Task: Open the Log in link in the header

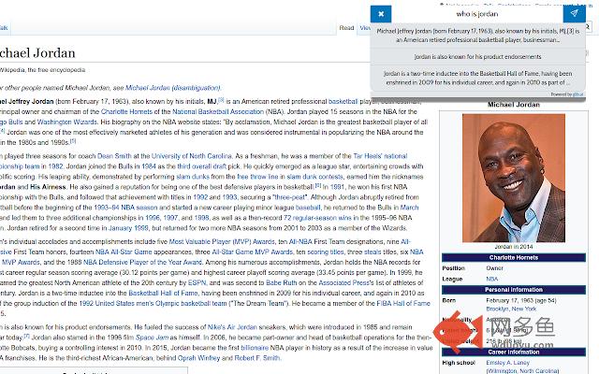Action: pos(585,6)
